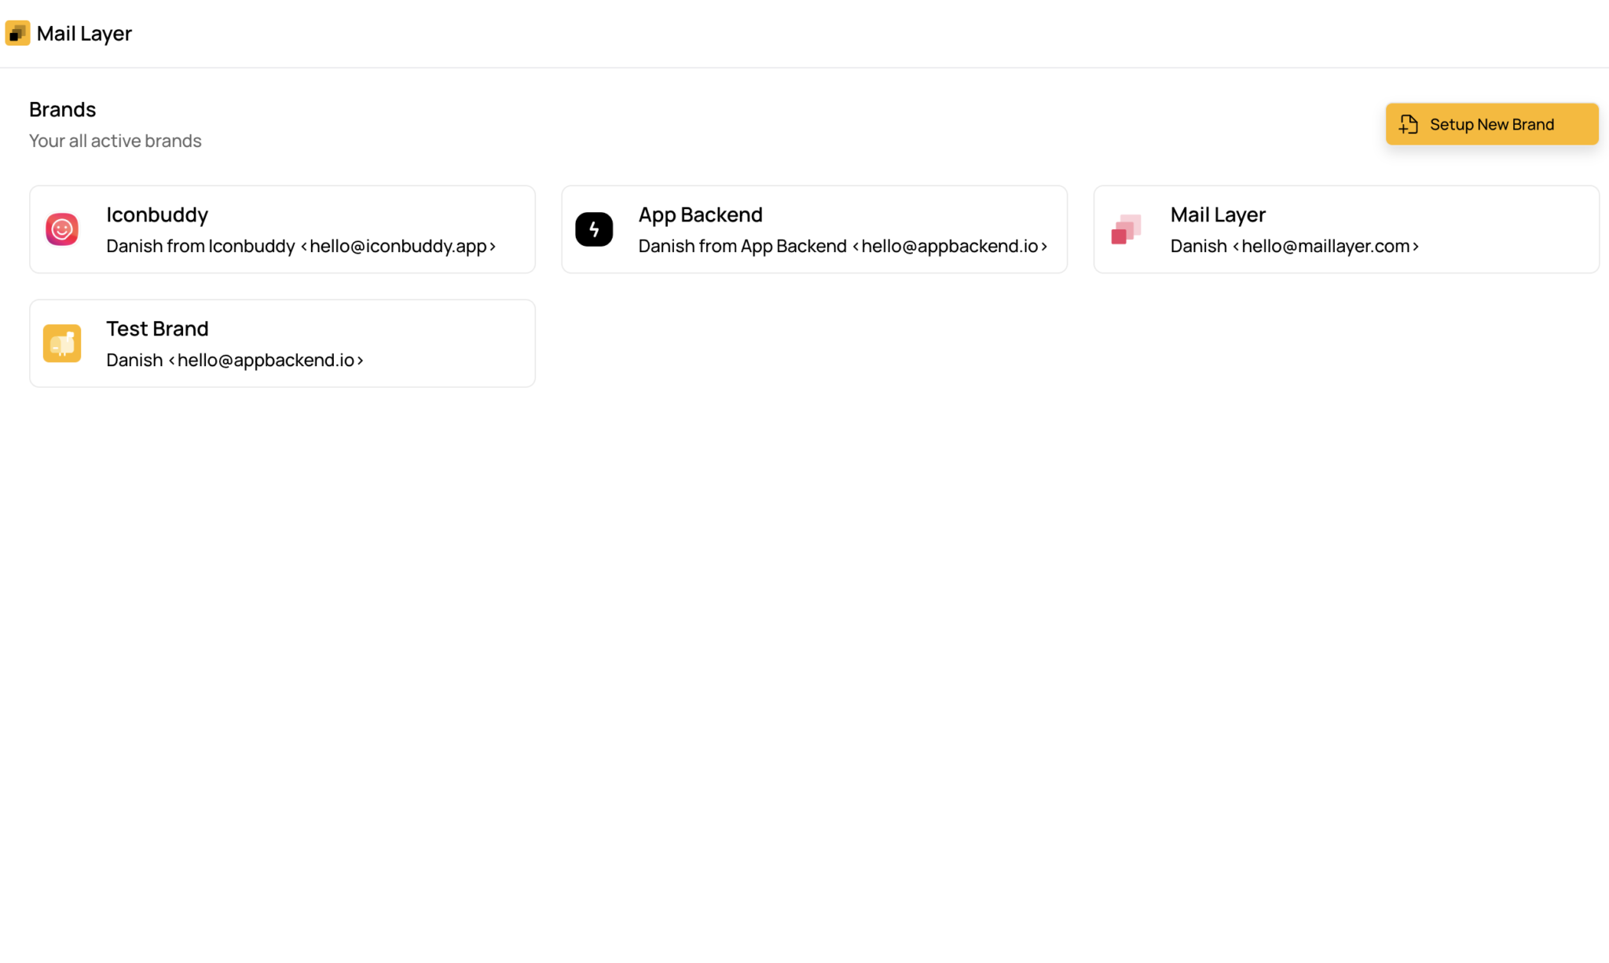Image resolution: width=1609 pixels, height=963 pixels.
Task: Click the Brands page heading
Action: pos(63,109)
